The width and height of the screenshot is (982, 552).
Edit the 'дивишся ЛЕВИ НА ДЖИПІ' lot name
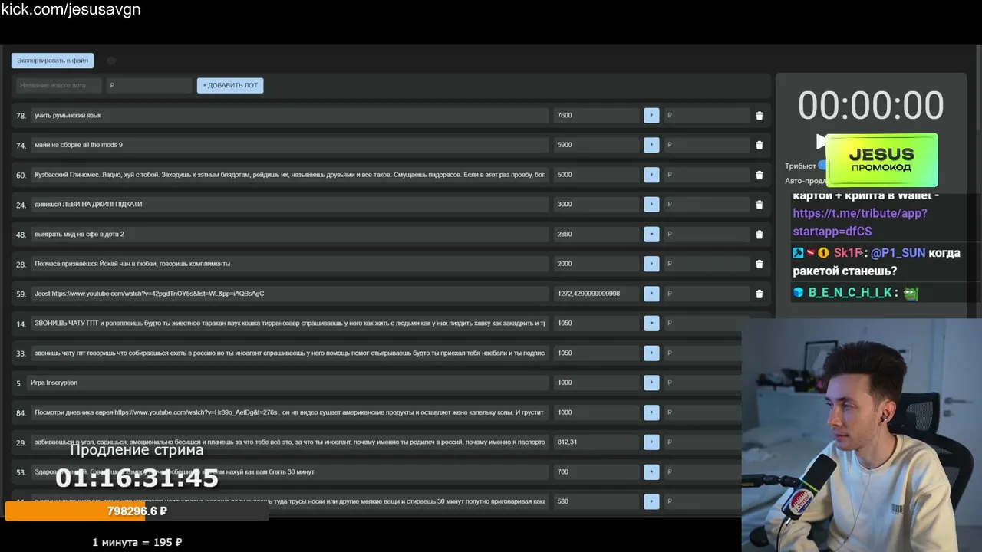pos(290,205)
